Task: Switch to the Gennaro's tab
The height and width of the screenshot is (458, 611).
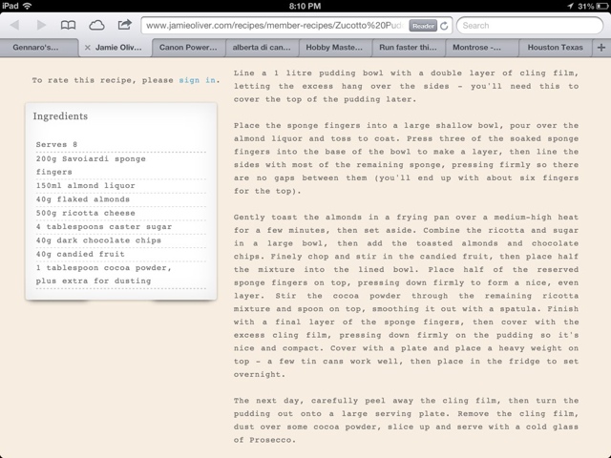Action: tap(38, 47)
